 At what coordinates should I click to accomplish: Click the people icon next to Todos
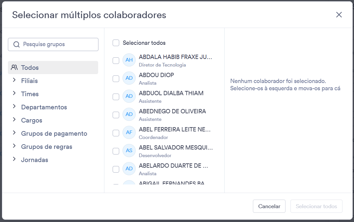coord(14,67)
